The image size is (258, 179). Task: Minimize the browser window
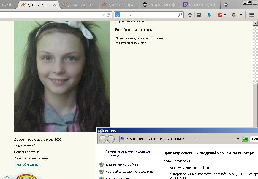pyautogui.click(x=245, y=2)
